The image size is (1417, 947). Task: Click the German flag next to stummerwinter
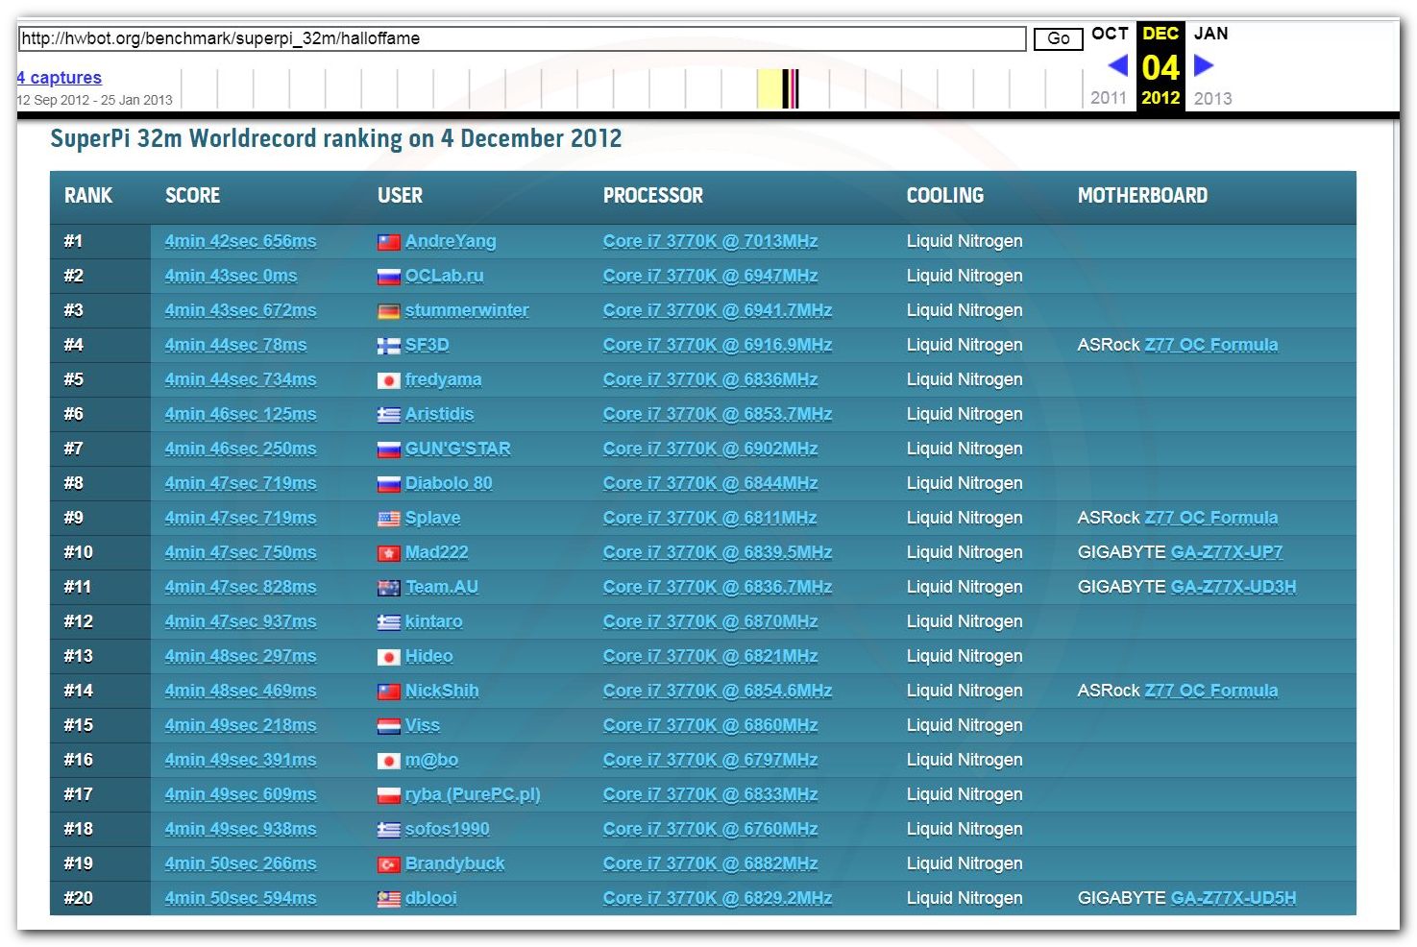pyautogui.click(x=388, y=311)
